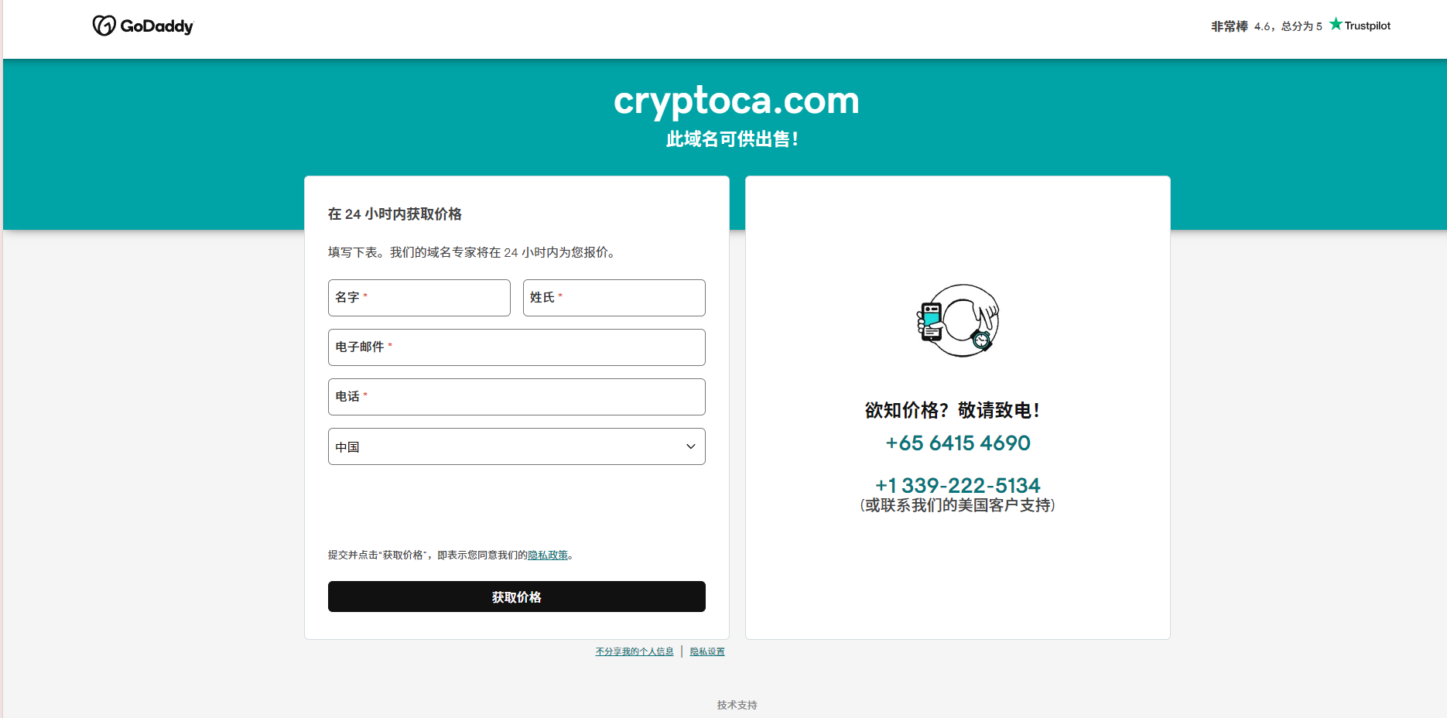Open the 隐私政策 privacy policy link
The width and height of the screenshot is (1447, 718).
548,555
